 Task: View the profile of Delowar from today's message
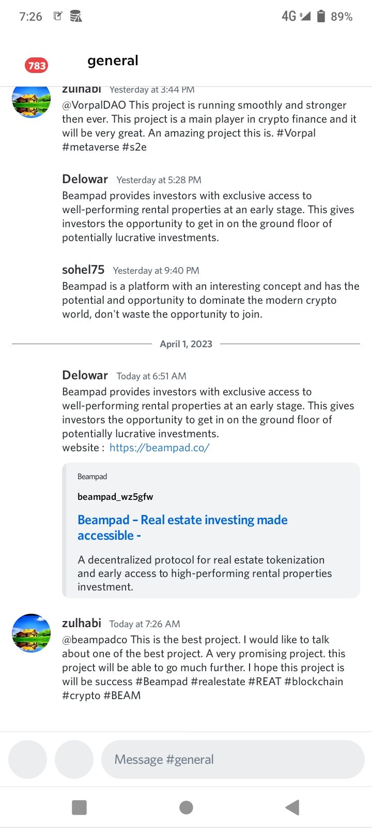tap(85, 375)
